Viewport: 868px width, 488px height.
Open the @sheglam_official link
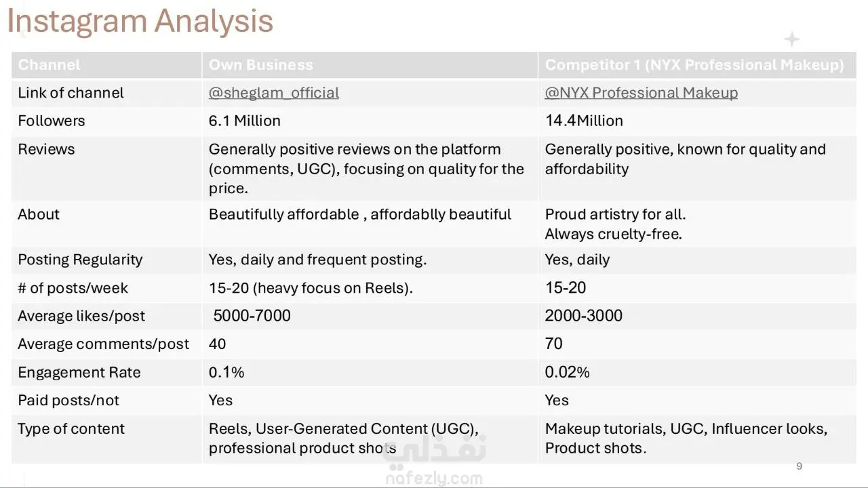tap(273, 93)
